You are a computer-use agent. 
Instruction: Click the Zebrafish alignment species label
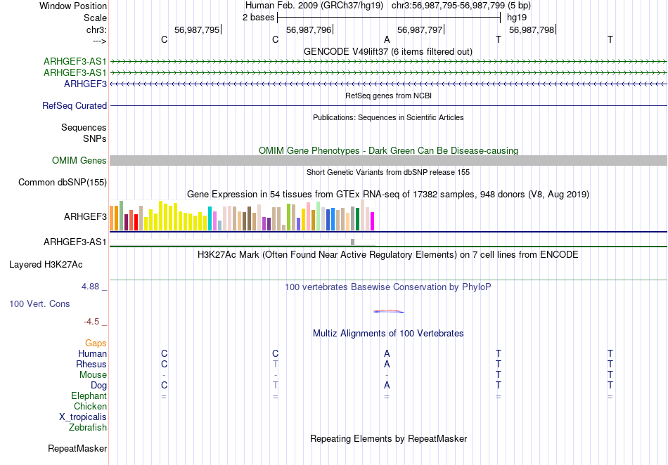click(88, 427)
